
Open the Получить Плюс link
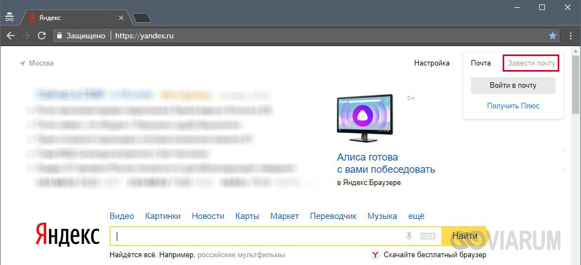pyautogui.click(x=513, y=106)
